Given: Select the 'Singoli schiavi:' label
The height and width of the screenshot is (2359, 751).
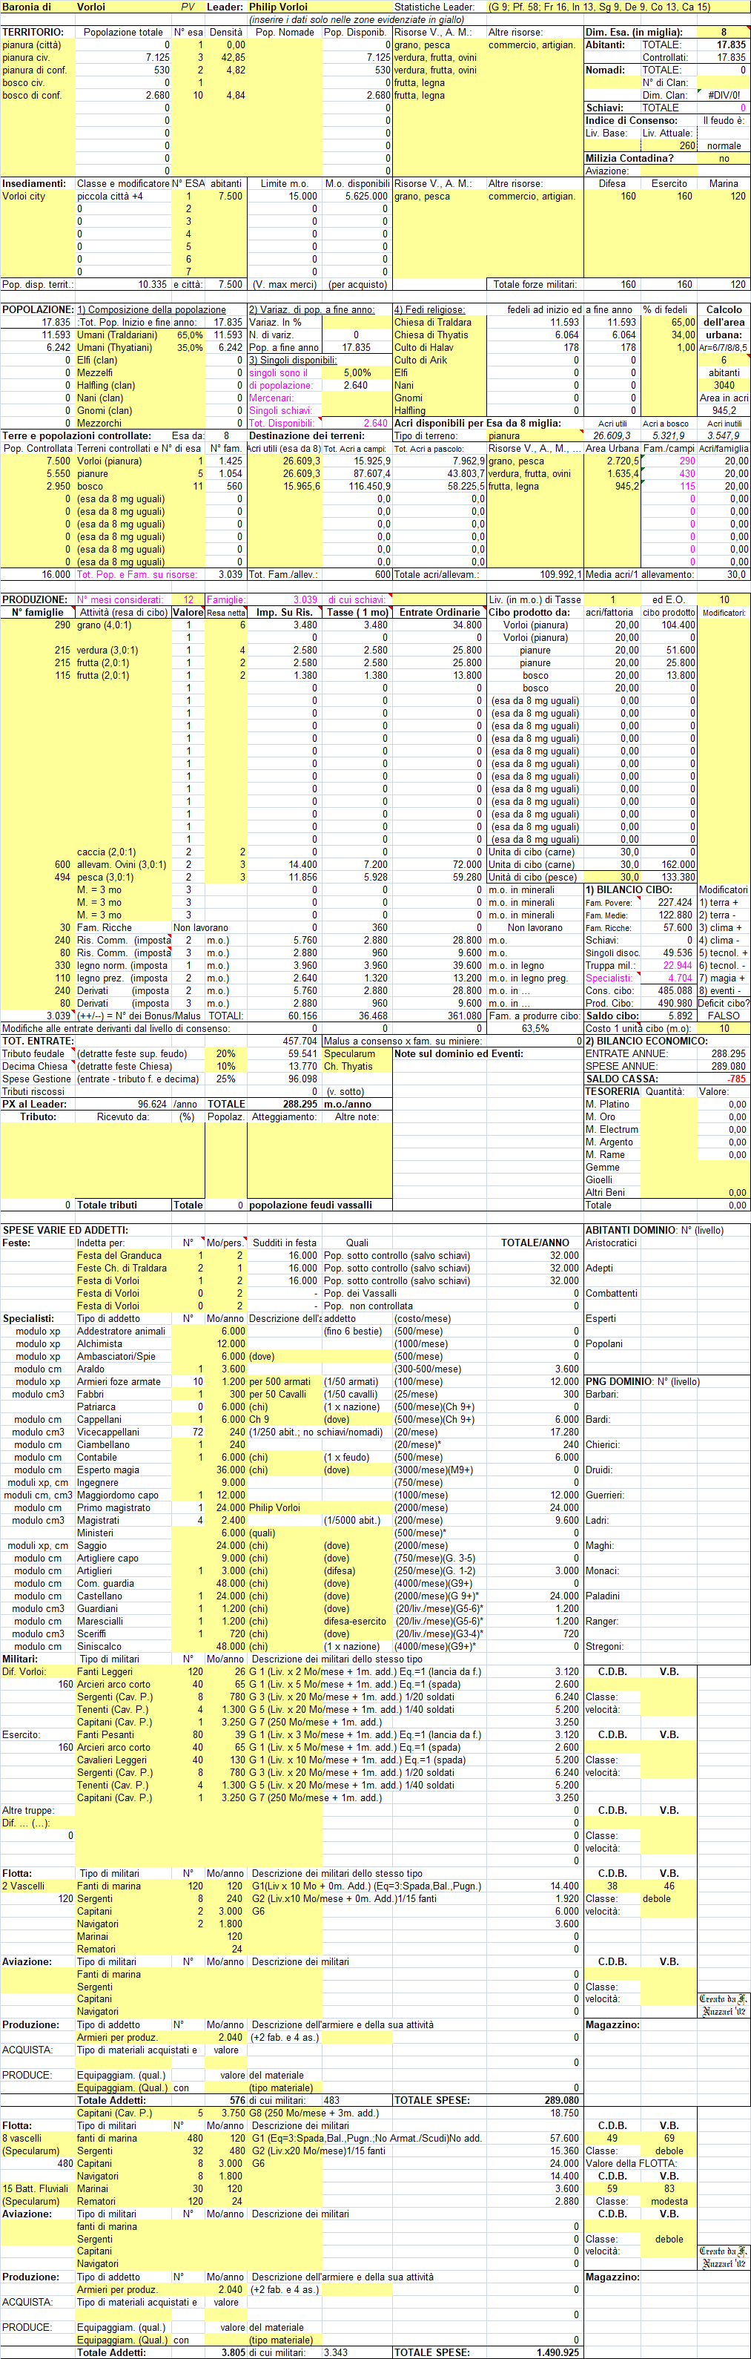Looking at the screenshot, I should point(280,410).
